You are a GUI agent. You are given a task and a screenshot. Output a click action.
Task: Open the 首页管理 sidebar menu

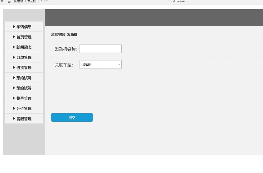tap(24, 37)
